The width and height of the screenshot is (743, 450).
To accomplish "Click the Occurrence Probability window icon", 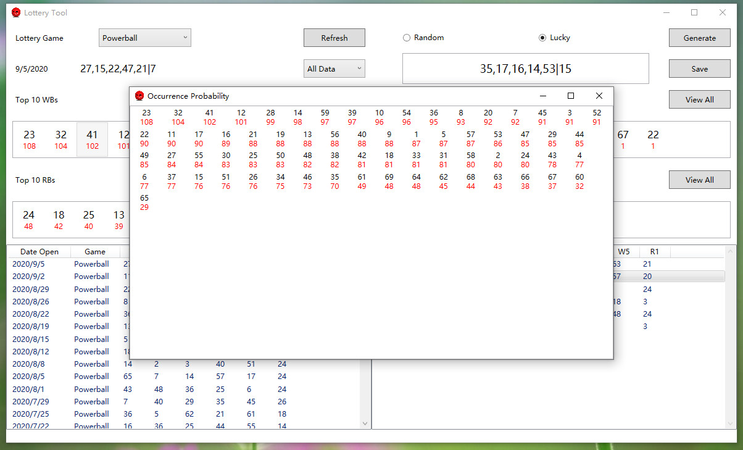I will 139,96.
